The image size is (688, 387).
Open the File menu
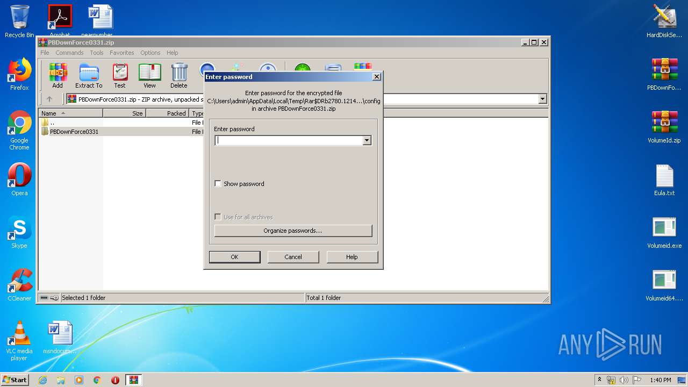click(45, 53)
